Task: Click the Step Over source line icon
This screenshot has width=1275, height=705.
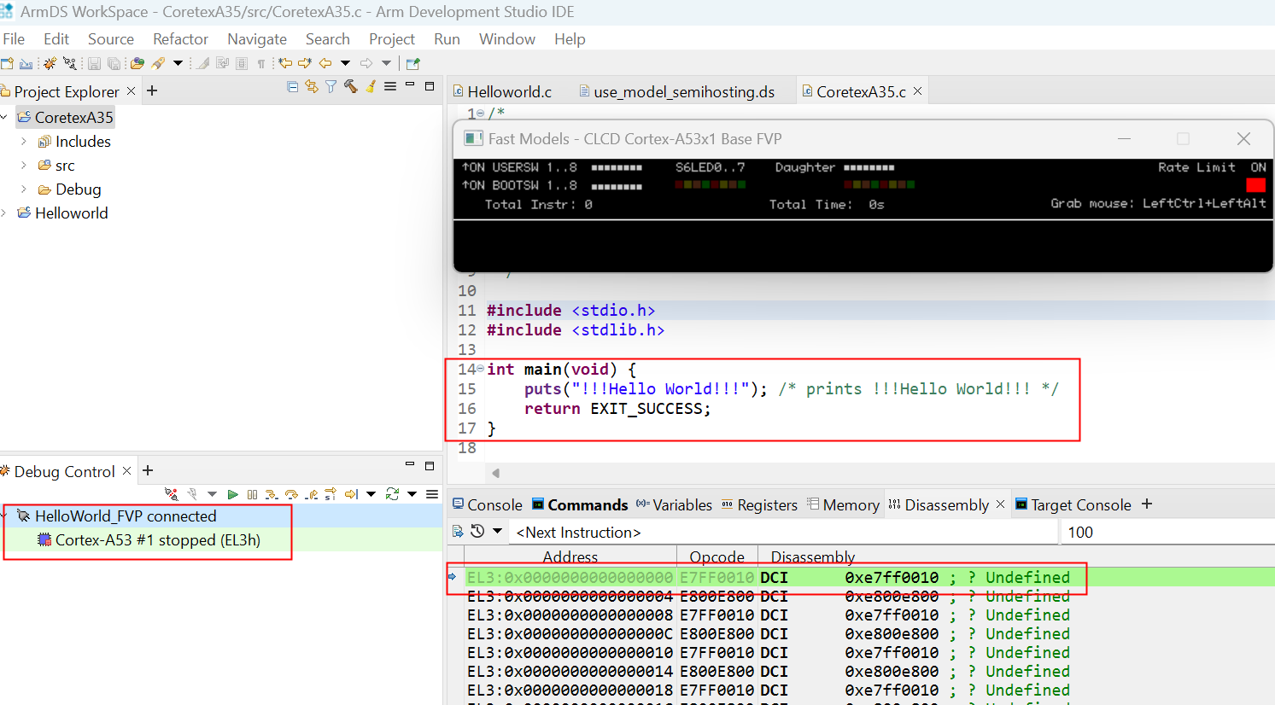Action: point(291,494)
